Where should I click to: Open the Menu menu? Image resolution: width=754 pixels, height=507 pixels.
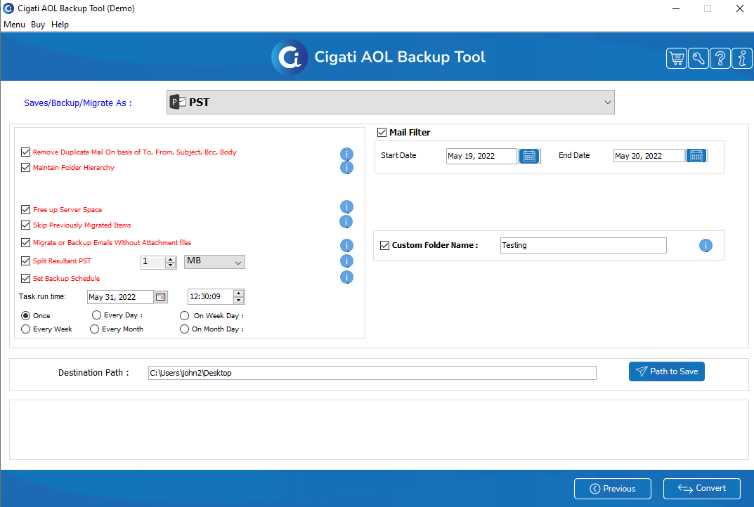coord(15,25)
